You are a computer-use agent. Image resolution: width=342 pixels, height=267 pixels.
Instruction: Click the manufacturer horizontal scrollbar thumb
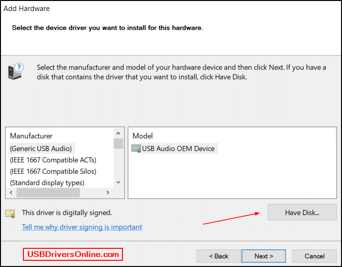(47, 192)
